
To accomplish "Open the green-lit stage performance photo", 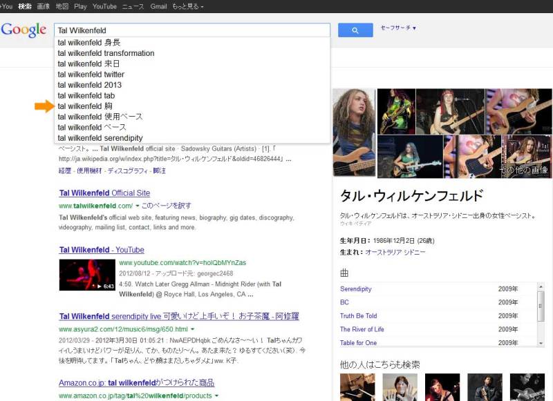I will 396,111.
